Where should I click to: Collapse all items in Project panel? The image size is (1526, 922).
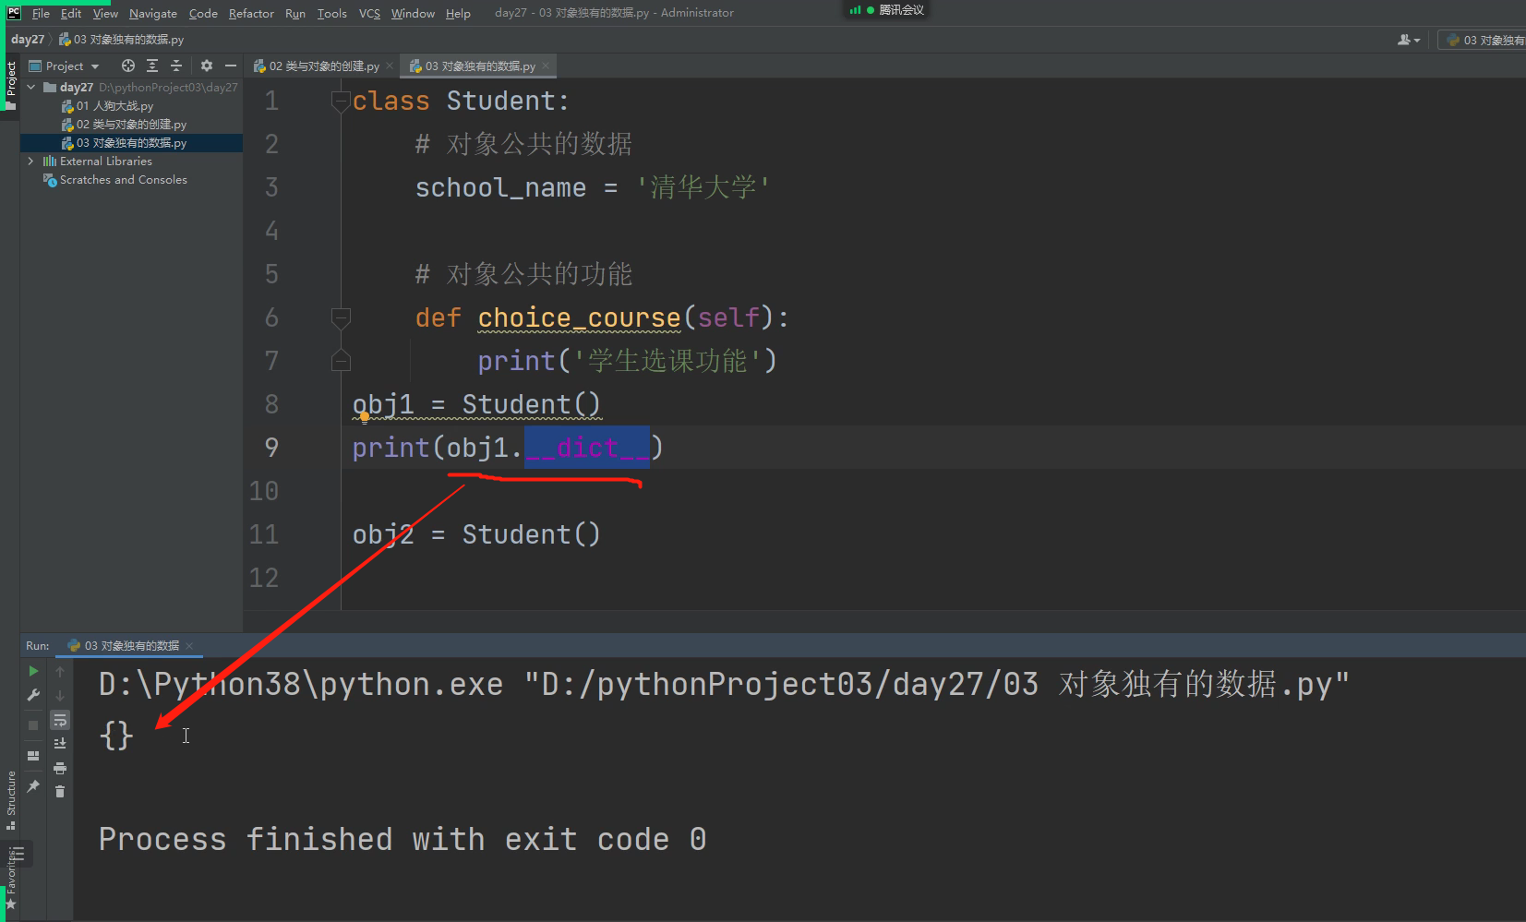point(176,66)
